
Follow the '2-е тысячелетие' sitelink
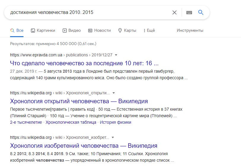tap(26, 122)
